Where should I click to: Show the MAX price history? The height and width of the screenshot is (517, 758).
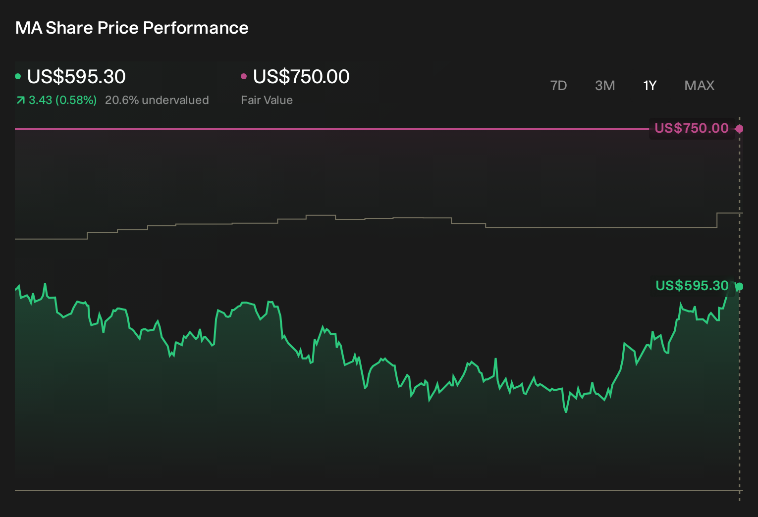[699, 86]
